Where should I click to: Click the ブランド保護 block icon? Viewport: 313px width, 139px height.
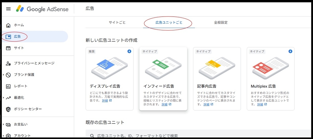(8, 75)
